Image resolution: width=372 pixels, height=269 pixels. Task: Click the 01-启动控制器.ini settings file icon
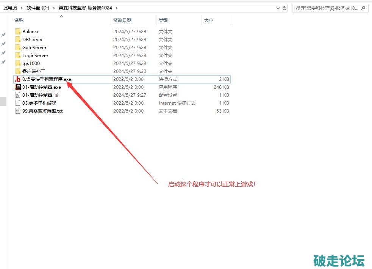pyautogui.click(x=17, y=95)
